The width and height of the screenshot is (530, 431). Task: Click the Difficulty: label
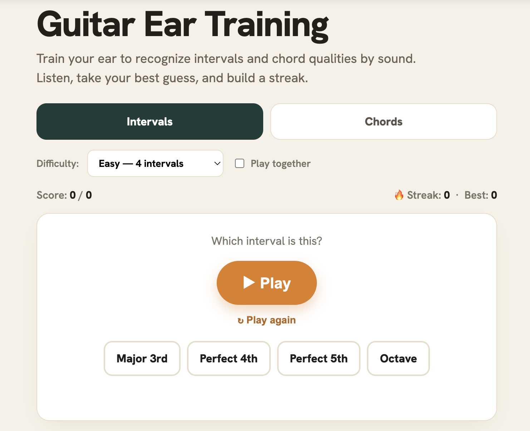click(58, 164)
